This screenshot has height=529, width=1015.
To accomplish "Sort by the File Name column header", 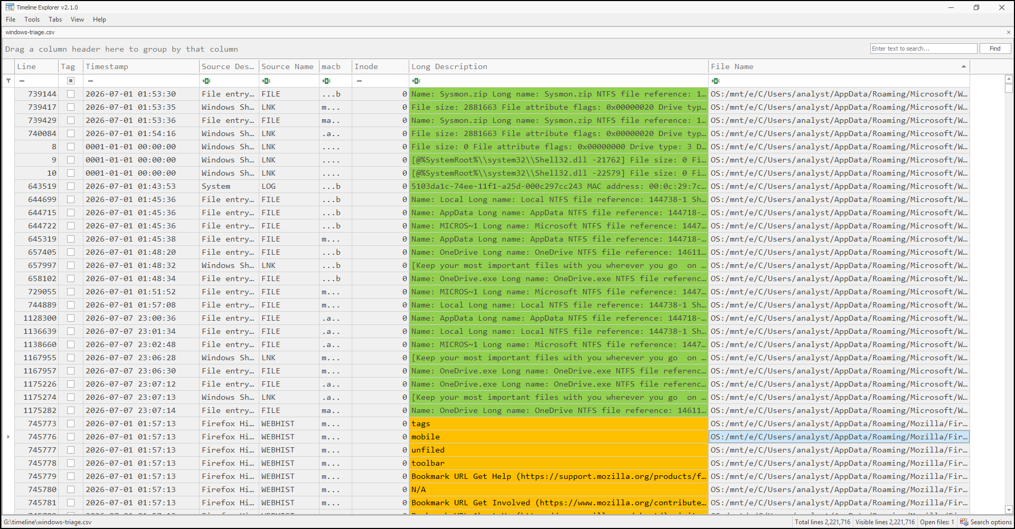I will coord(839,66).
